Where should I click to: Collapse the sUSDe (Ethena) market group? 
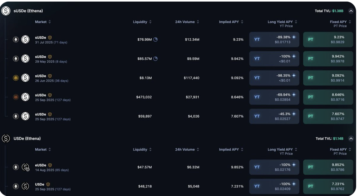pyautogui.click(x=351, y=11)
